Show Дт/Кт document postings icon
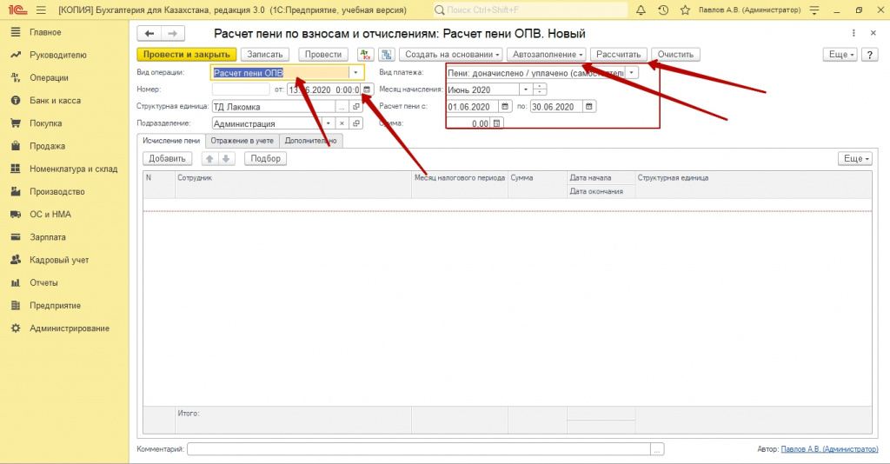The width and height of the screenshot is (890, 464). 366,55
